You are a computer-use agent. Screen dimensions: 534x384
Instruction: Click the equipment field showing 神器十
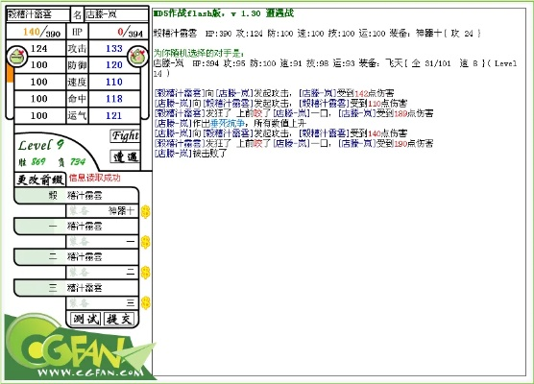[x=102, y=211]
